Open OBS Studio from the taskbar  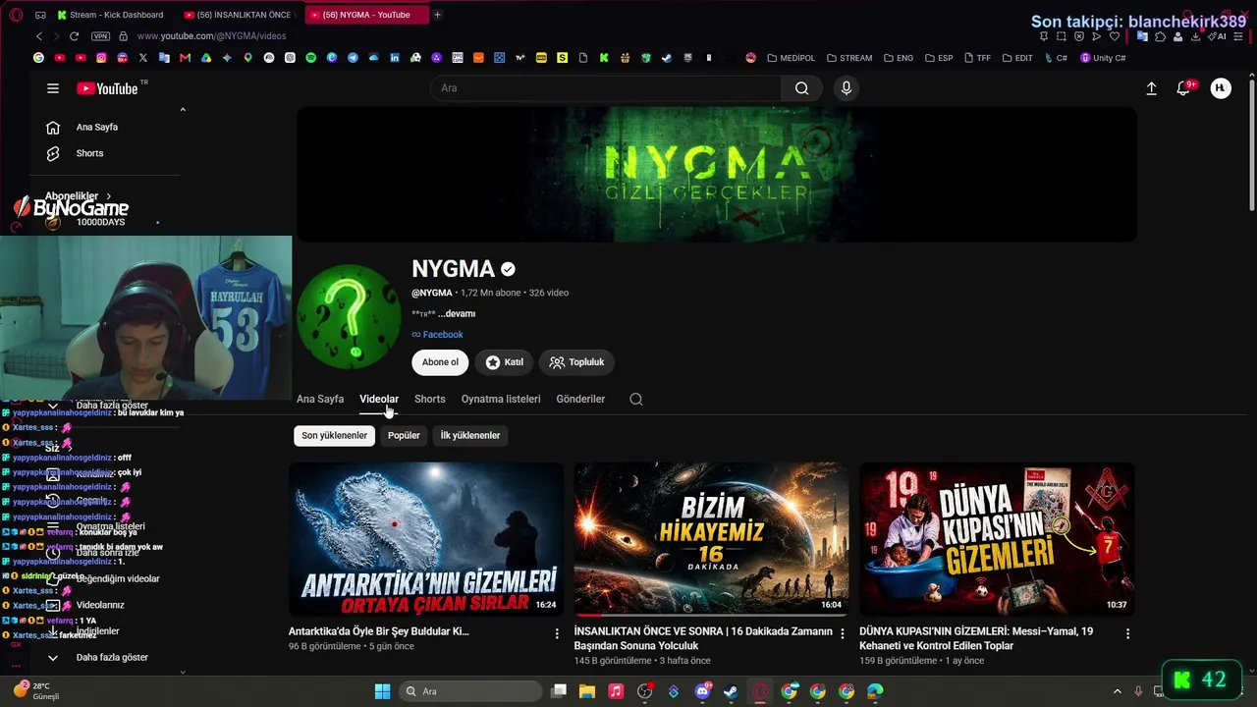click(x=645, y=691)
